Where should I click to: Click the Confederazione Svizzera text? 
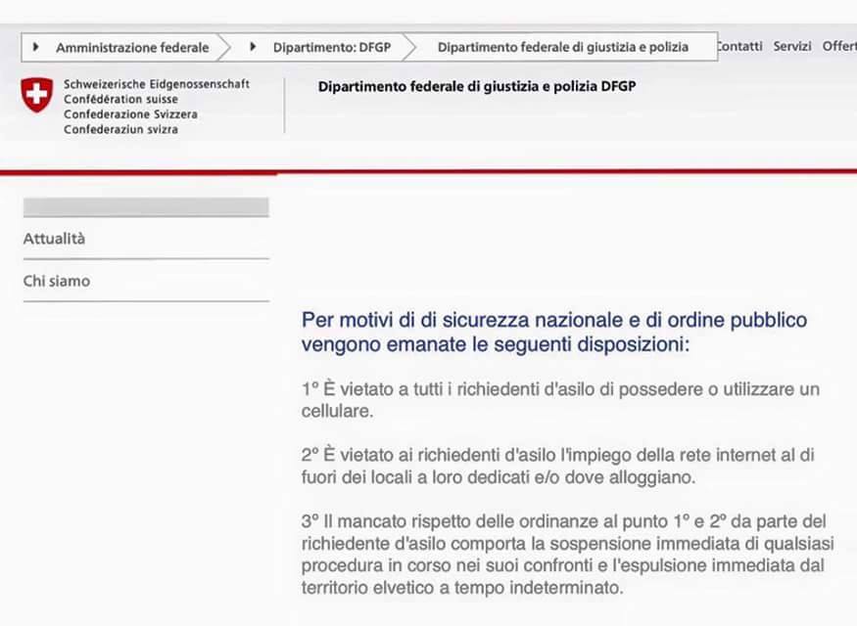tap(130, 114)
